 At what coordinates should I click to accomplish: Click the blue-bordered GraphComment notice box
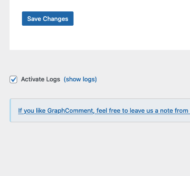100,110
